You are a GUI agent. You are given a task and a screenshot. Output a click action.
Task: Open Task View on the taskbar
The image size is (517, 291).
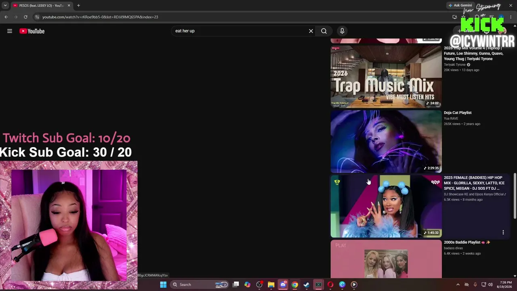(236, 285)
